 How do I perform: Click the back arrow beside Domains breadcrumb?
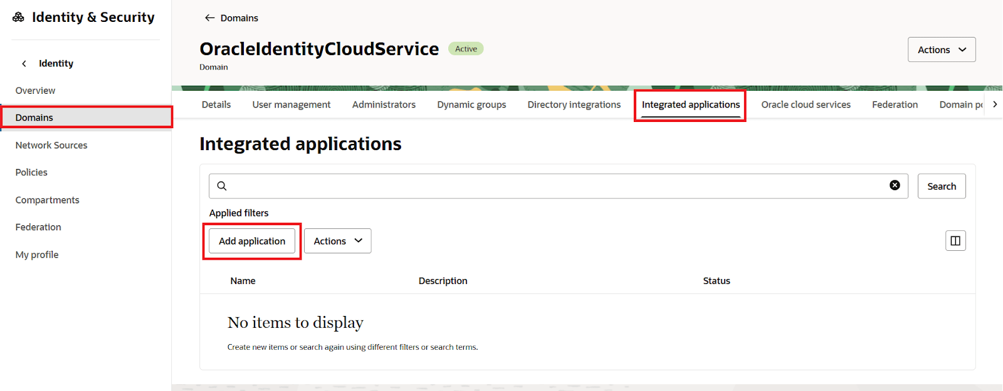(209, 18)
